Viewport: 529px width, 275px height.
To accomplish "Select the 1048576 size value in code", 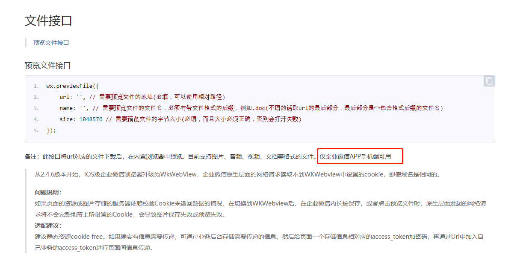I will pyautogui.click(x=91, y=119).
